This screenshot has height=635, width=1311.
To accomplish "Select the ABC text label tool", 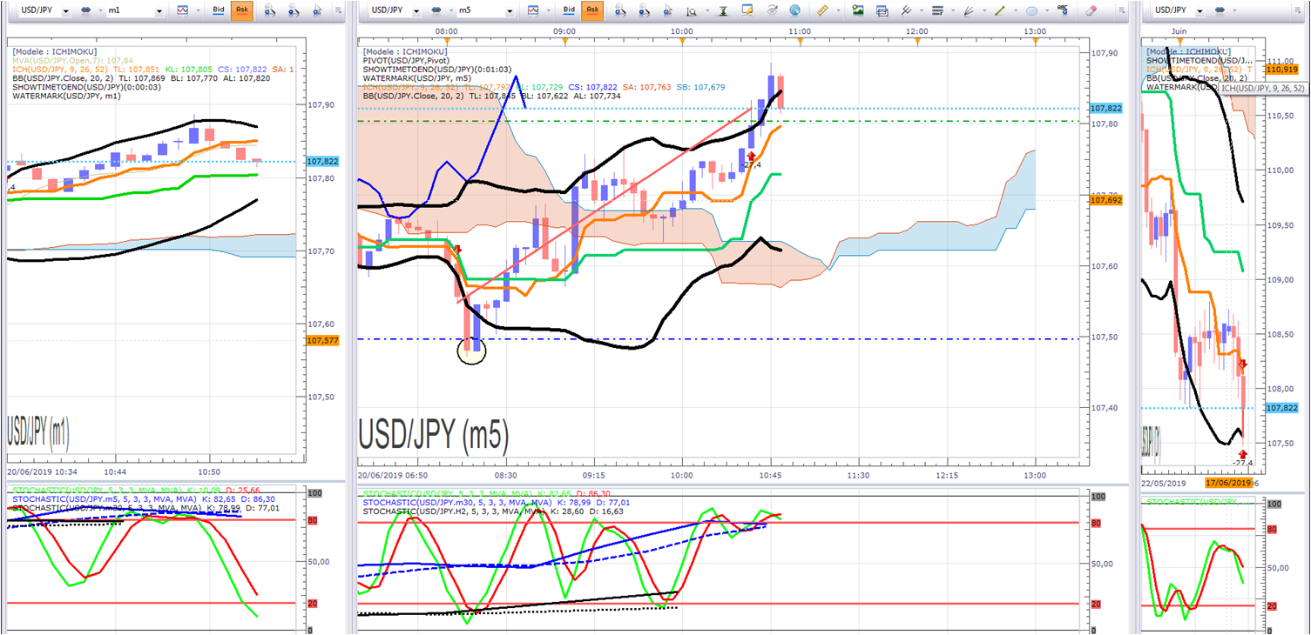I will [1063, 10].
